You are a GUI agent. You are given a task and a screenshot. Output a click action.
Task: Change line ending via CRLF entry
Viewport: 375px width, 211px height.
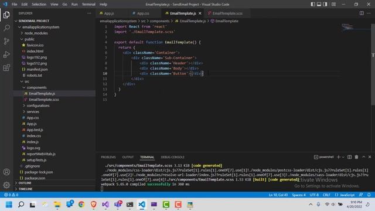326,195
